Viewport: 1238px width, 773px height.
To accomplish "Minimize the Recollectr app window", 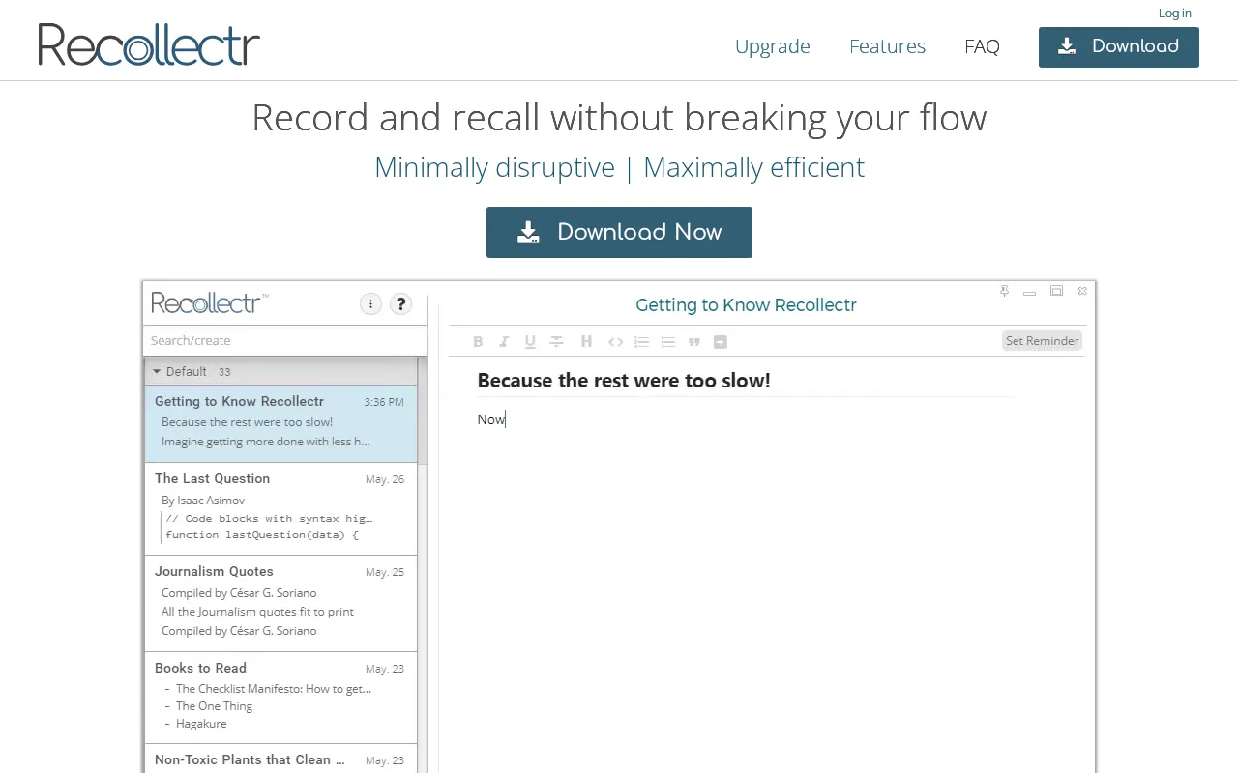I will [1030, 292].
